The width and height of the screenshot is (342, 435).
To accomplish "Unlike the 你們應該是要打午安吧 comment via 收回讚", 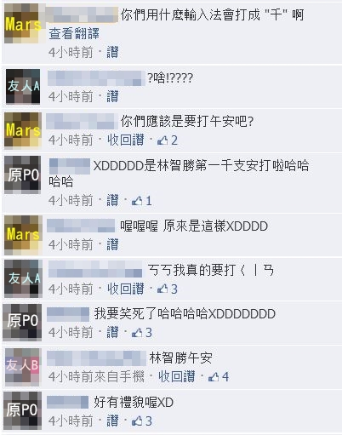I will 126,140.
